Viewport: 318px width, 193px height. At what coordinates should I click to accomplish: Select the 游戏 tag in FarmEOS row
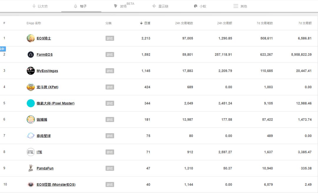pyautogui.click(x=110, y=54)
